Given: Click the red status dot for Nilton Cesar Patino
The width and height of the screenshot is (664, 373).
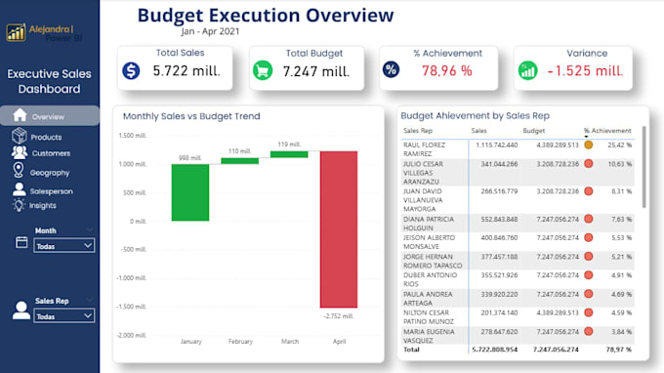Looking at the screenshot, I should click(x=588, y=312).
